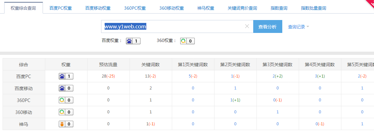Click 360 weight badge below search box
This screenshot has width=374, height=133.
pyautogui.click(x=187, y=41)
